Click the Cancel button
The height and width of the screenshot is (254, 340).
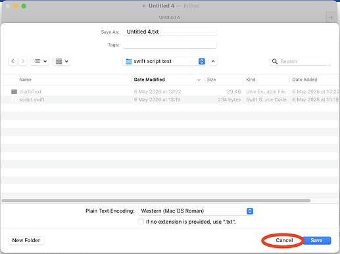(284, 240)
